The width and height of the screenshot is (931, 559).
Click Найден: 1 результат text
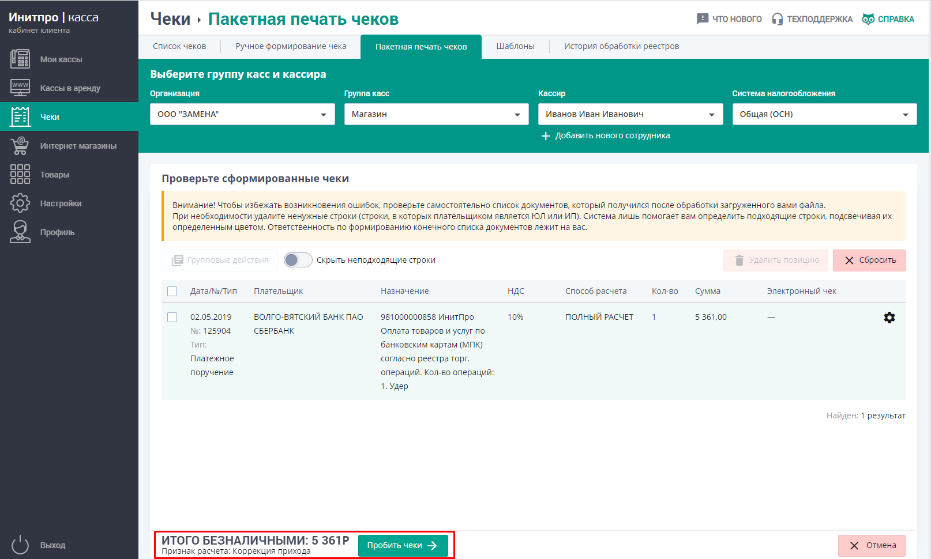[x=866, y=416]
